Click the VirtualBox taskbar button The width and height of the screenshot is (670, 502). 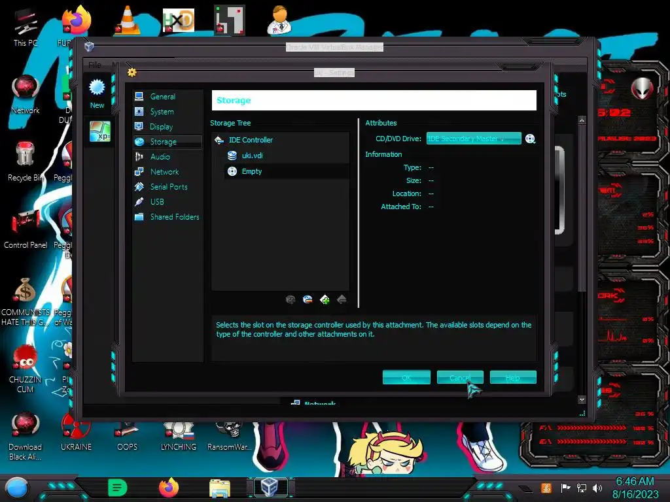(x=270, y=487)
